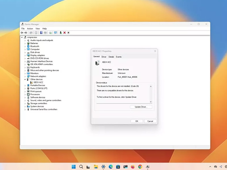Collapse the vmpreview root node
This screenshot has height=170, width=227.
[22, 37]
